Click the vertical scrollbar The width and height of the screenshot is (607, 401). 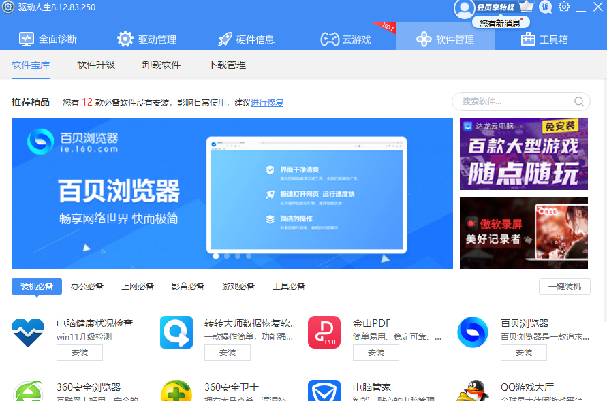point(605,201)
